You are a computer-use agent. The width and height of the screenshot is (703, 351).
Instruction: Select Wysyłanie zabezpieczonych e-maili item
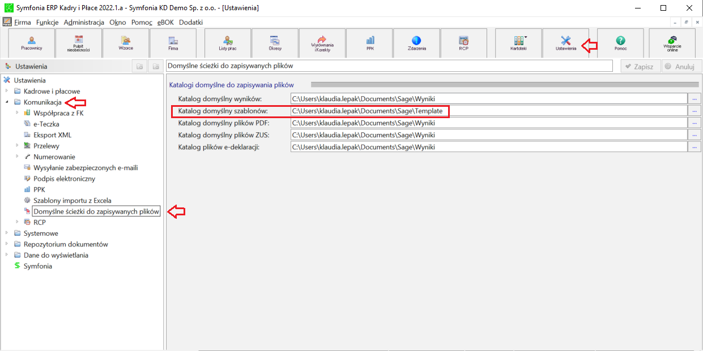[x=86, y=168]
